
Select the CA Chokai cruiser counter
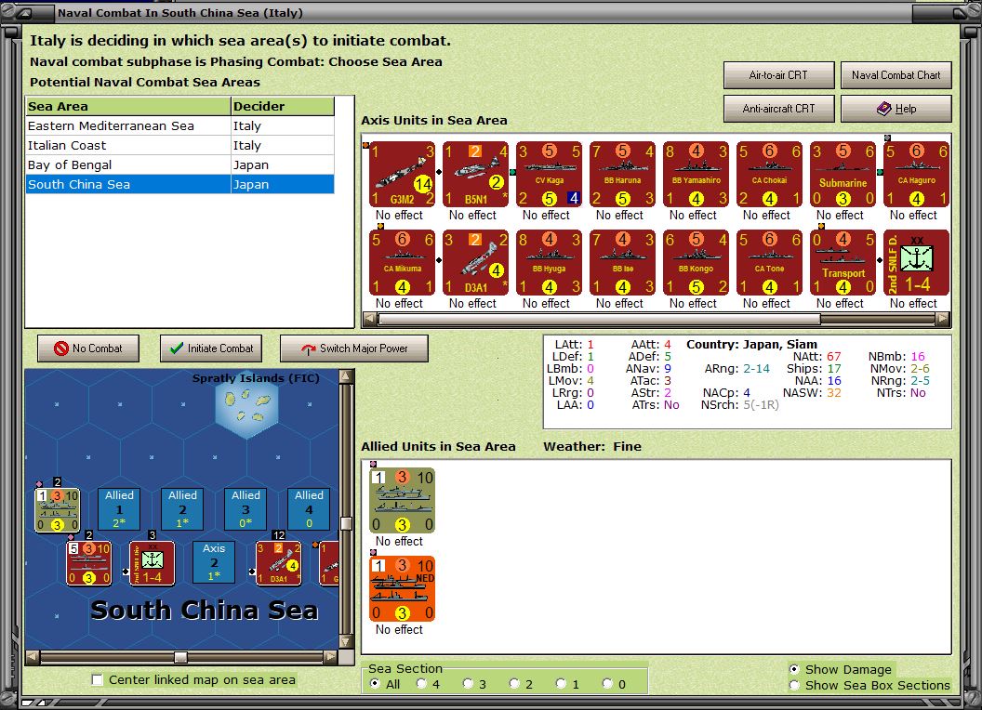(769, 174)
